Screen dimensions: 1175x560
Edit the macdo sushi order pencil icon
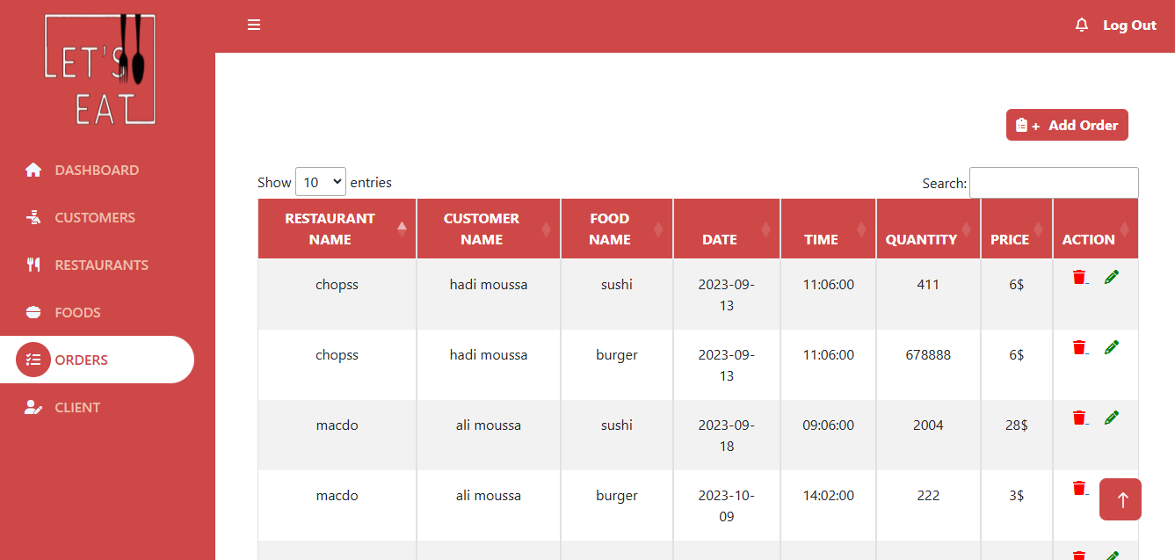pyautogui.click(x=1112, y=418)
